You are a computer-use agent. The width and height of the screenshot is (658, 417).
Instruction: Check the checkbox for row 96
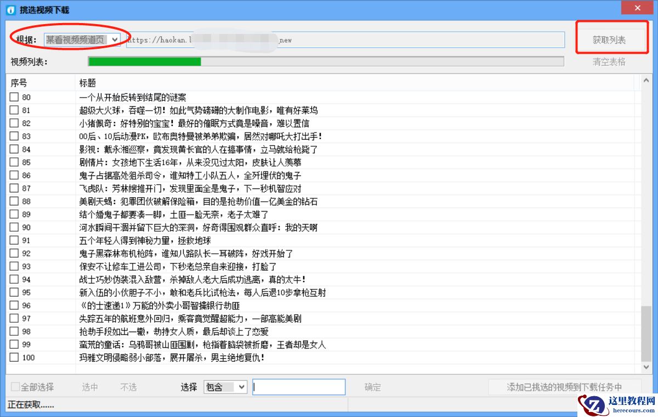14,305
